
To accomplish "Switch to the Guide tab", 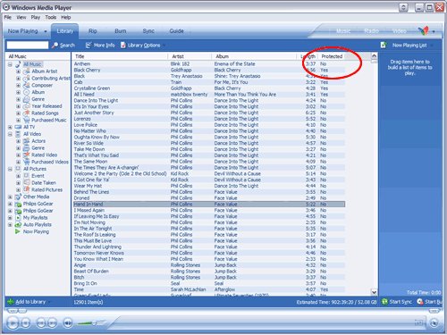I will (176, 31).
